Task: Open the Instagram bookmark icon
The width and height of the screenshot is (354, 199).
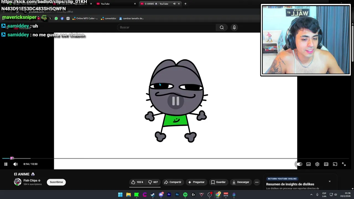Action: 68,19
